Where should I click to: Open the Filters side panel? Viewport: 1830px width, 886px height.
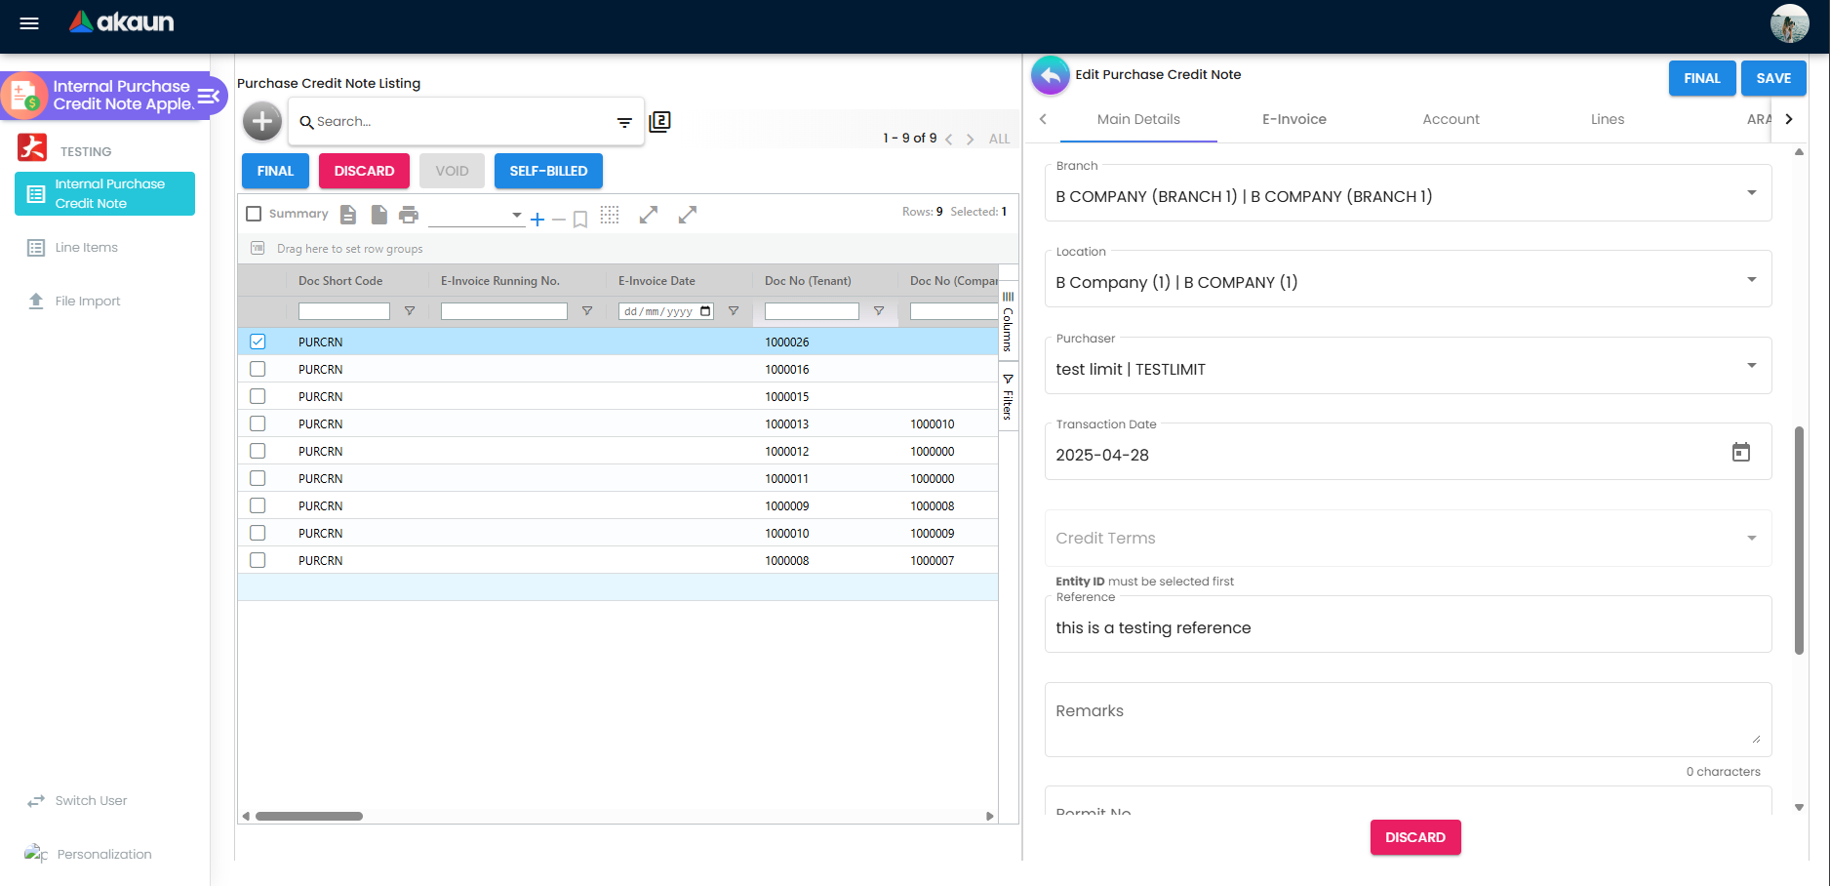coord(1009,396)
